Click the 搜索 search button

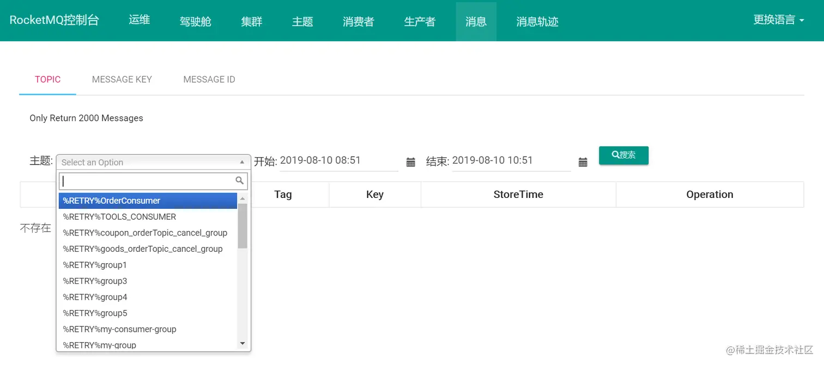click(623, 155)
